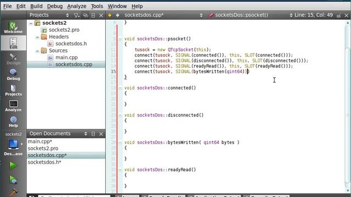Collapse the sockets2 project tree node
The height and width of the screenshot is (197, 351).
click(31, 23)
